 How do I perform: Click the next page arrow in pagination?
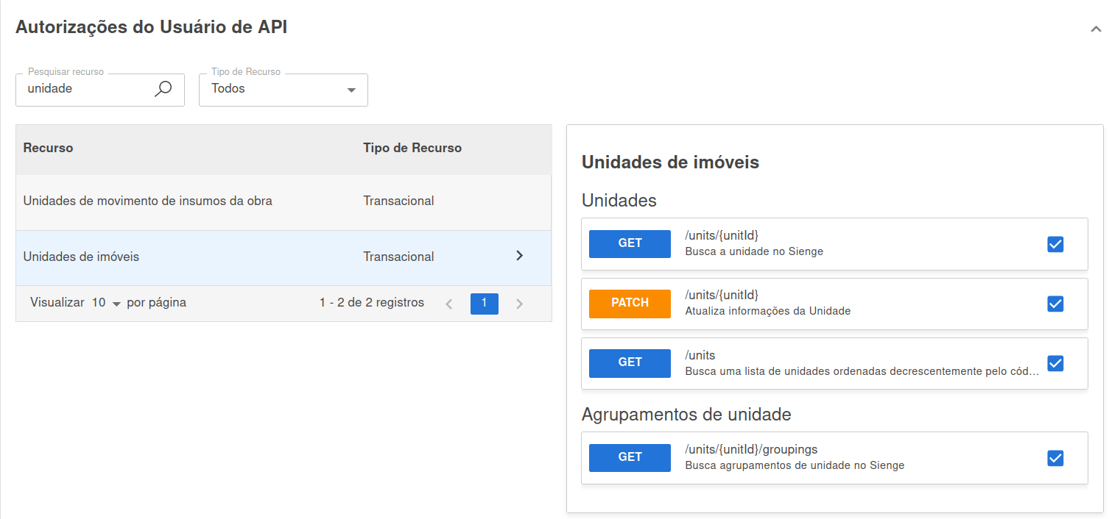pyautogui.click(x=520, y=303)
